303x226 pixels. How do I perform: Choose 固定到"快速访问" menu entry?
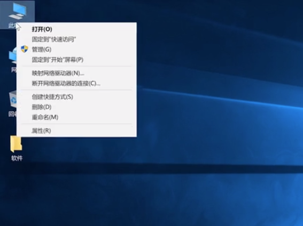(x=77, y=39)
